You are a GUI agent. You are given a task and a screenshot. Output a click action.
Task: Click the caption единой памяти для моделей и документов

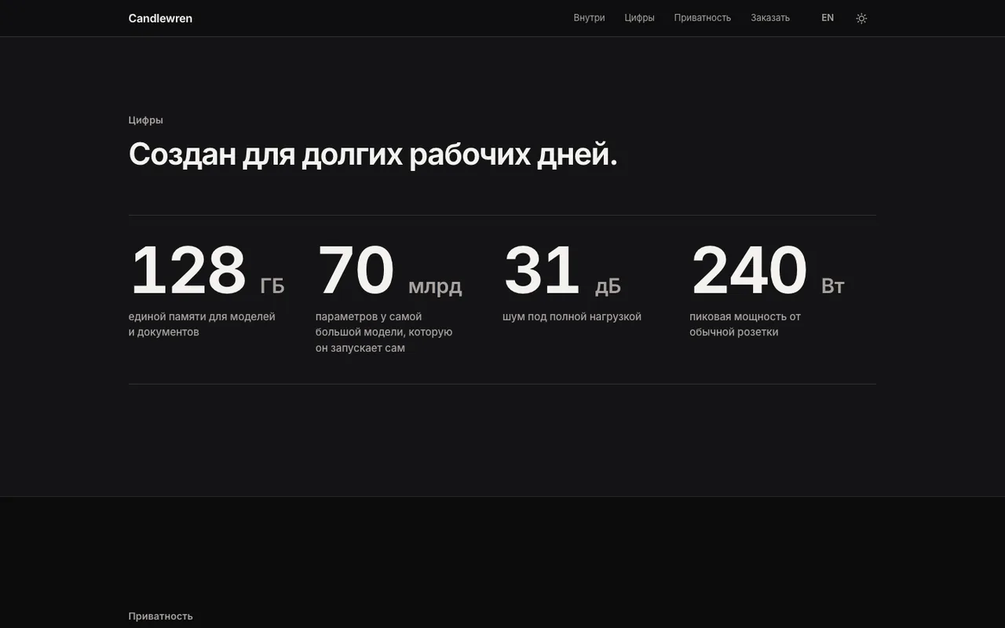202,324
